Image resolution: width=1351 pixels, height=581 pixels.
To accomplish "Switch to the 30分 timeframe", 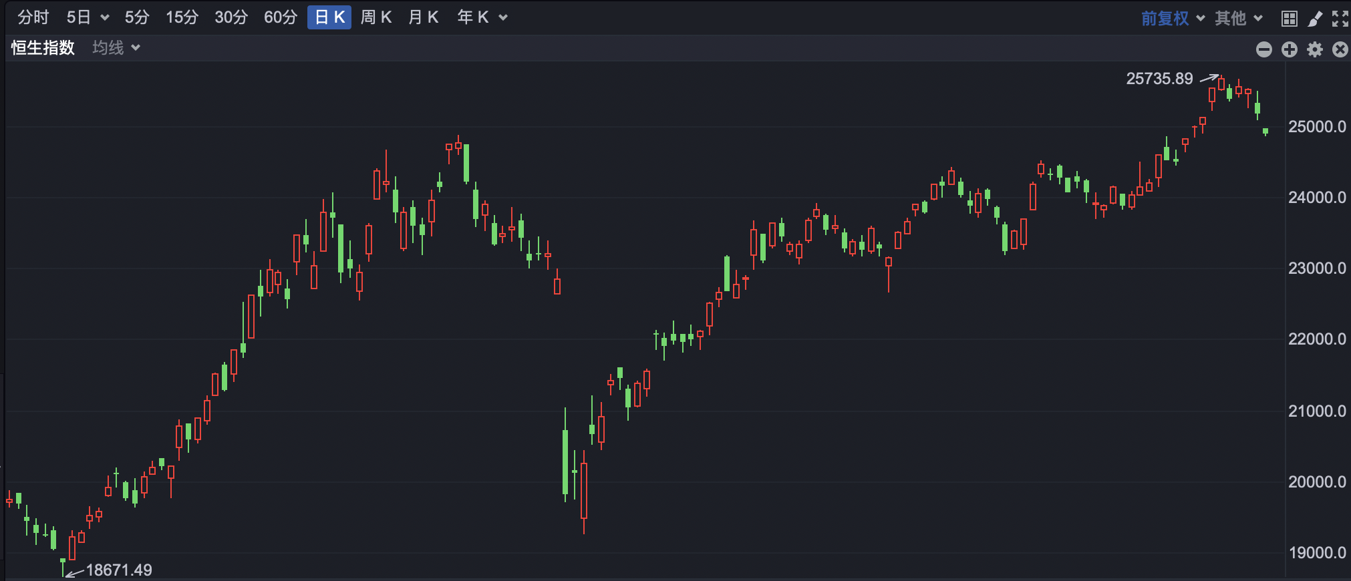I will (231, 17).
